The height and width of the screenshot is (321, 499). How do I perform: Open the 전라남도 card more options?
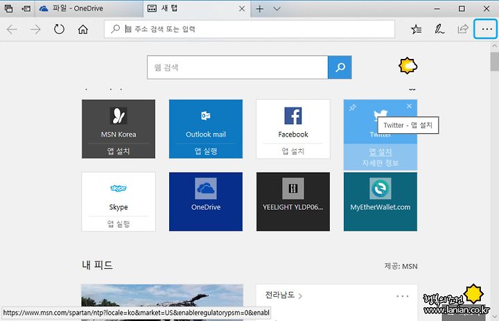click(x=403, y=296)
